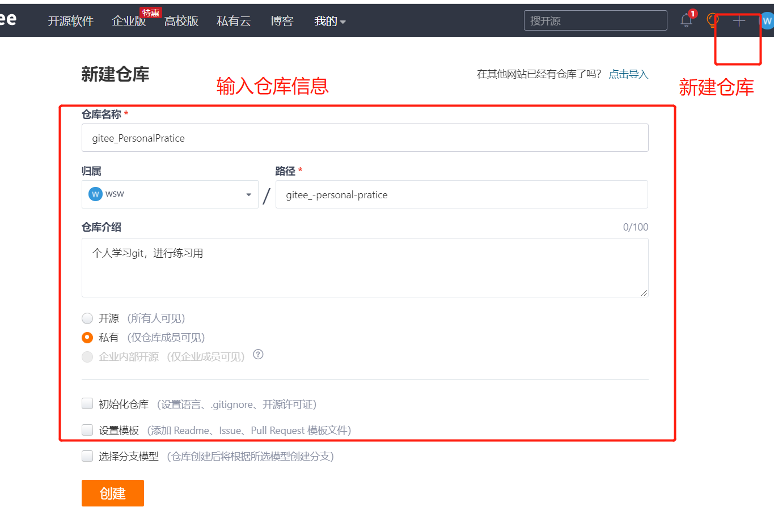
Task: Expand the 我的 dropdown menu
Action: click(330, 21)
